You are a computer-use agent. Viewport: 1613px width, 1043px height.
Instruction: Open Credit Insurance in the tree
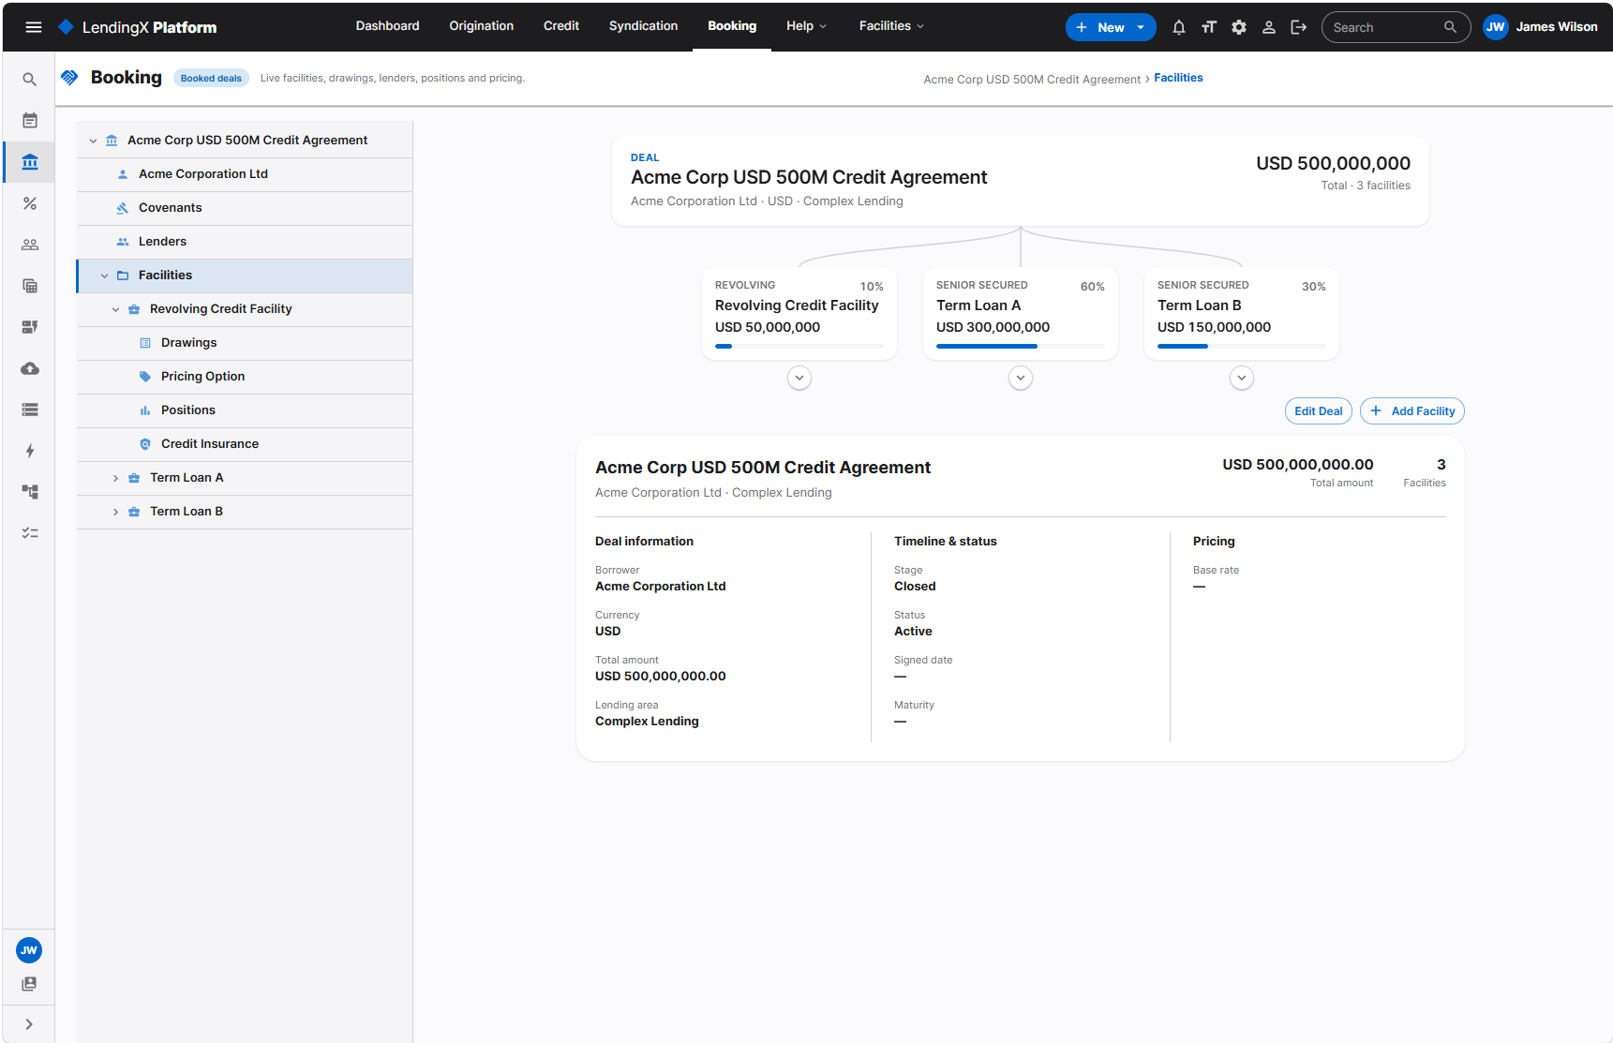click(x=245, y=444)
